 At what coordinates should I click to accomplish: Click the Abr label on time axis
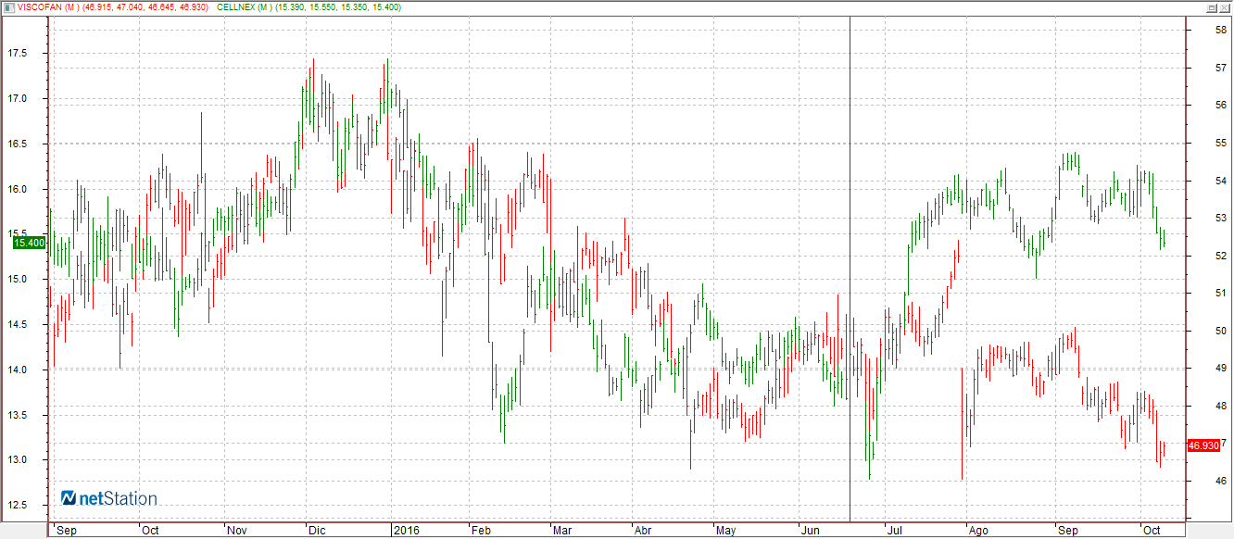(x=643, y=531)
